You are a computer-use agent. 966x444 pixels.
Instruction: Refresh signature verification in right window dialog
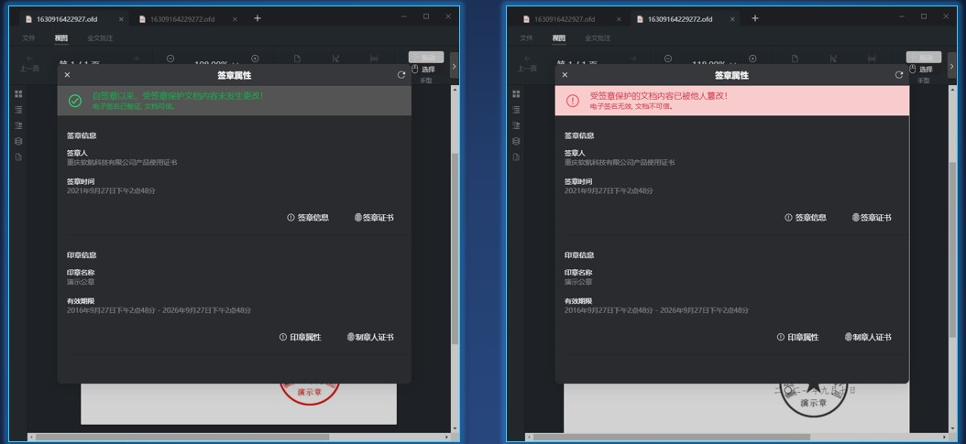pos(899,75)
